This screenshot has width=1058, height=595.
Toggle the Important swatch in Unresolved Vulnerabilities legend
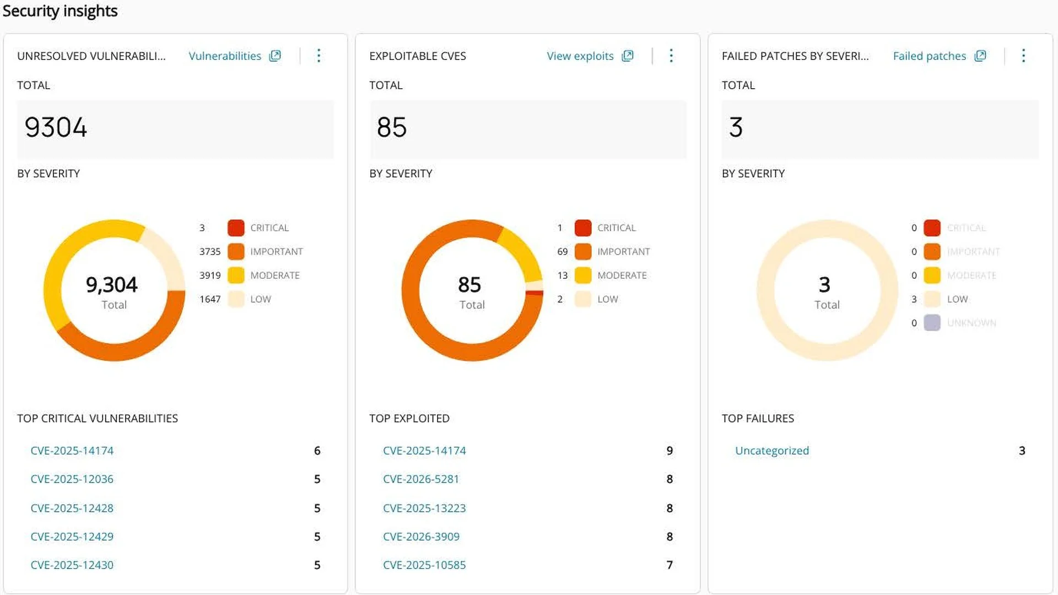[236, 251]
